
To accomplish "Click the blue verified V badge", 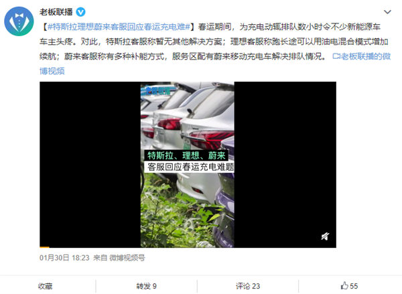I will (x=81, y=12).
